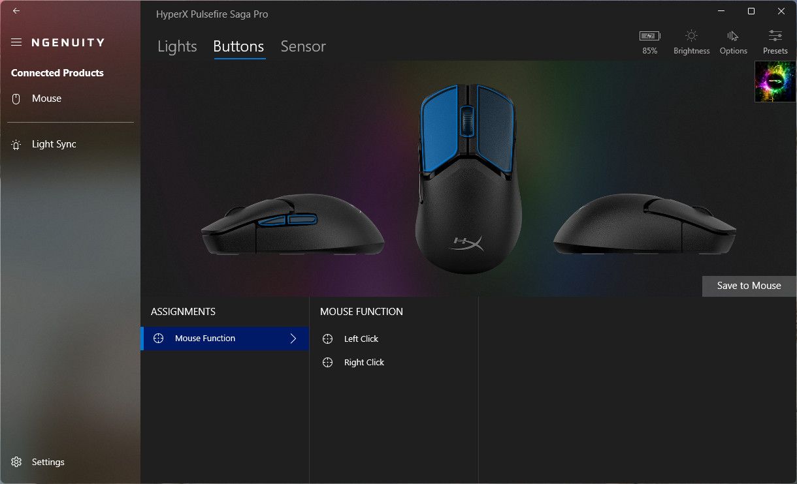Screen dimensions: 797x484
Task: Go back with the arrow icon
Action: point(16,11)
